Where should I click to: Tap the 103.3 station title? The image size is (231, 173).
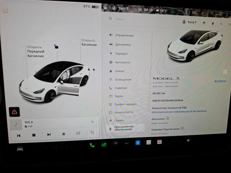[x=29, y=122]
